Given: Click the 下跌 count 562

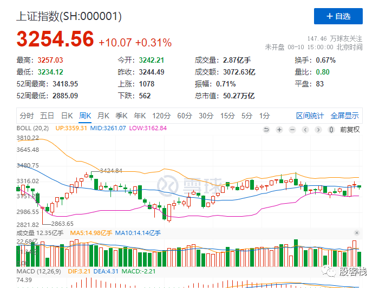Looking at the screenshot, I should coord(145,96).
